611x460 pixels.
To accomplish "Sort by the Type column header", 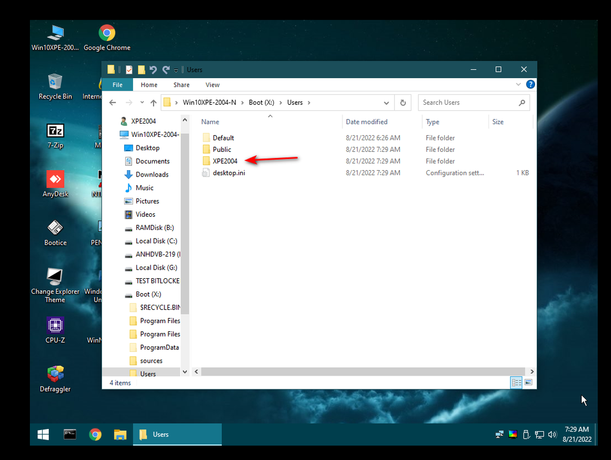I will (432, 122).
